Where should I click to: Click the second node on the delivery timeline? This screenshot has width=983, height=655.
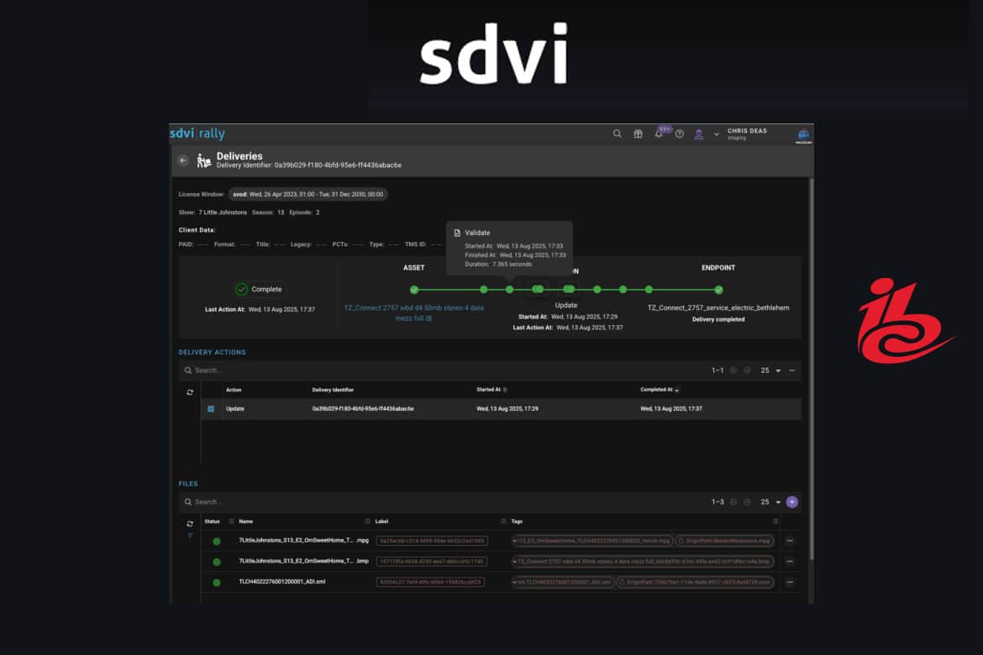pos(483,290)
